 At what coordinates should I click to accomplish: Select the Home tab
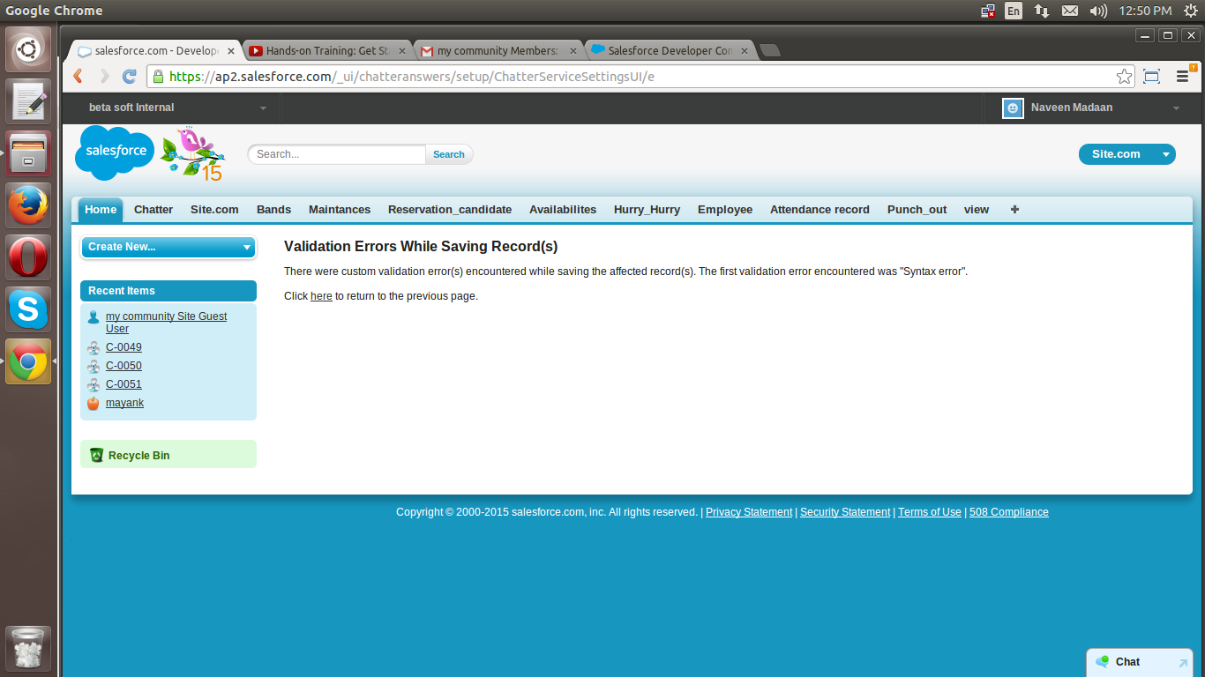coord(101,209)
